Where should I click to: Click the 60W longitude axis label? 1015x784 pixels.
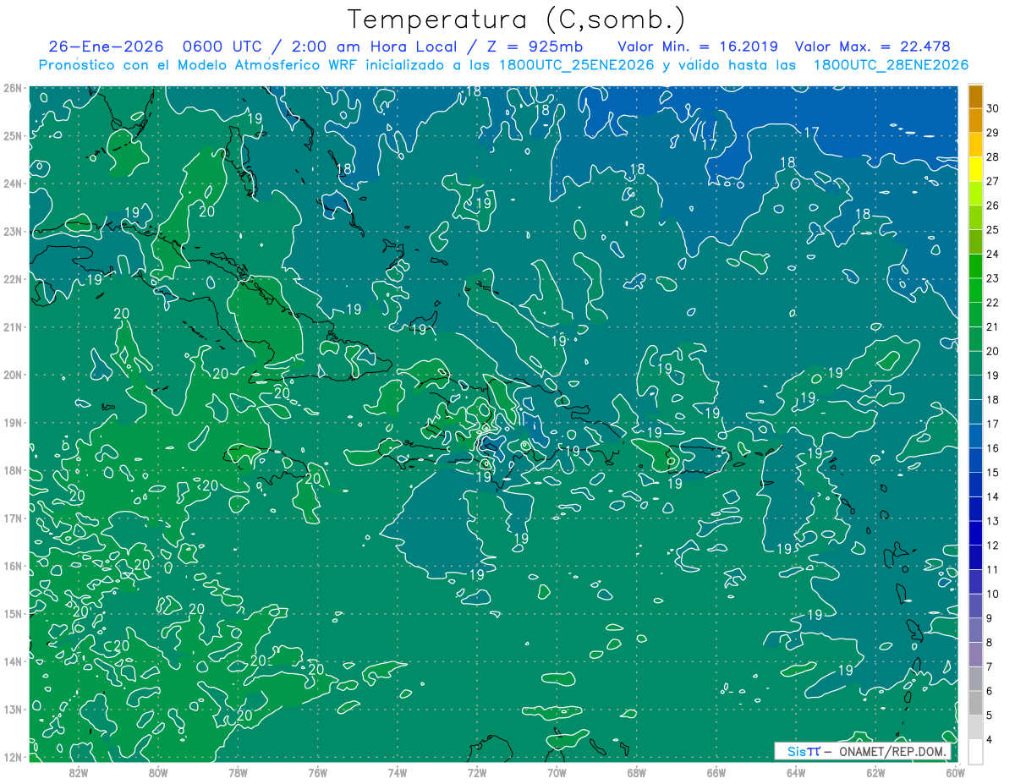[955, 772]
